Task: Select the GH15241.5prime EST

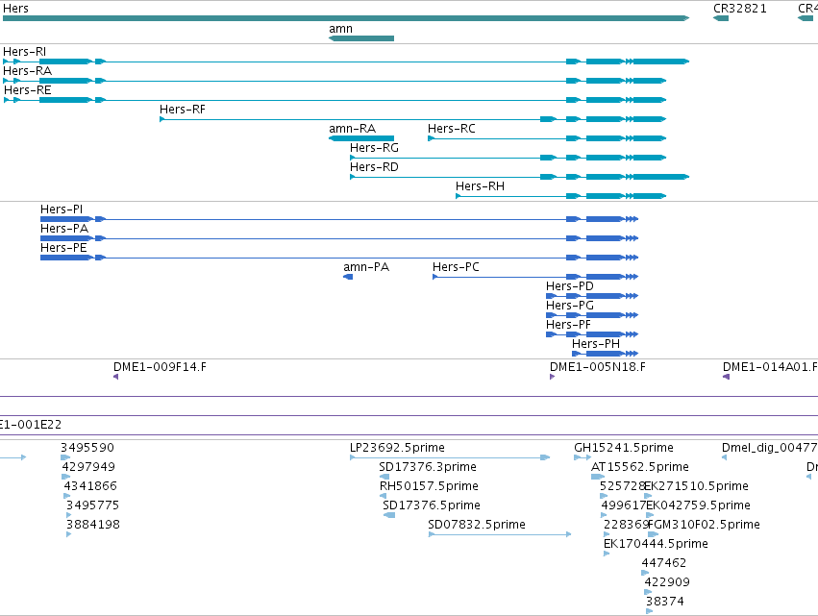Action: (583, 457)
